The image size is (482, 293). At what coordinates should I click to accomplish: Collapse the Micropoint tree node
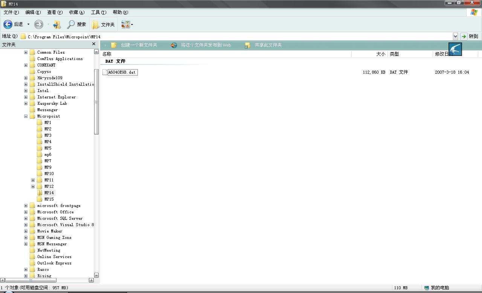(26, 116)
